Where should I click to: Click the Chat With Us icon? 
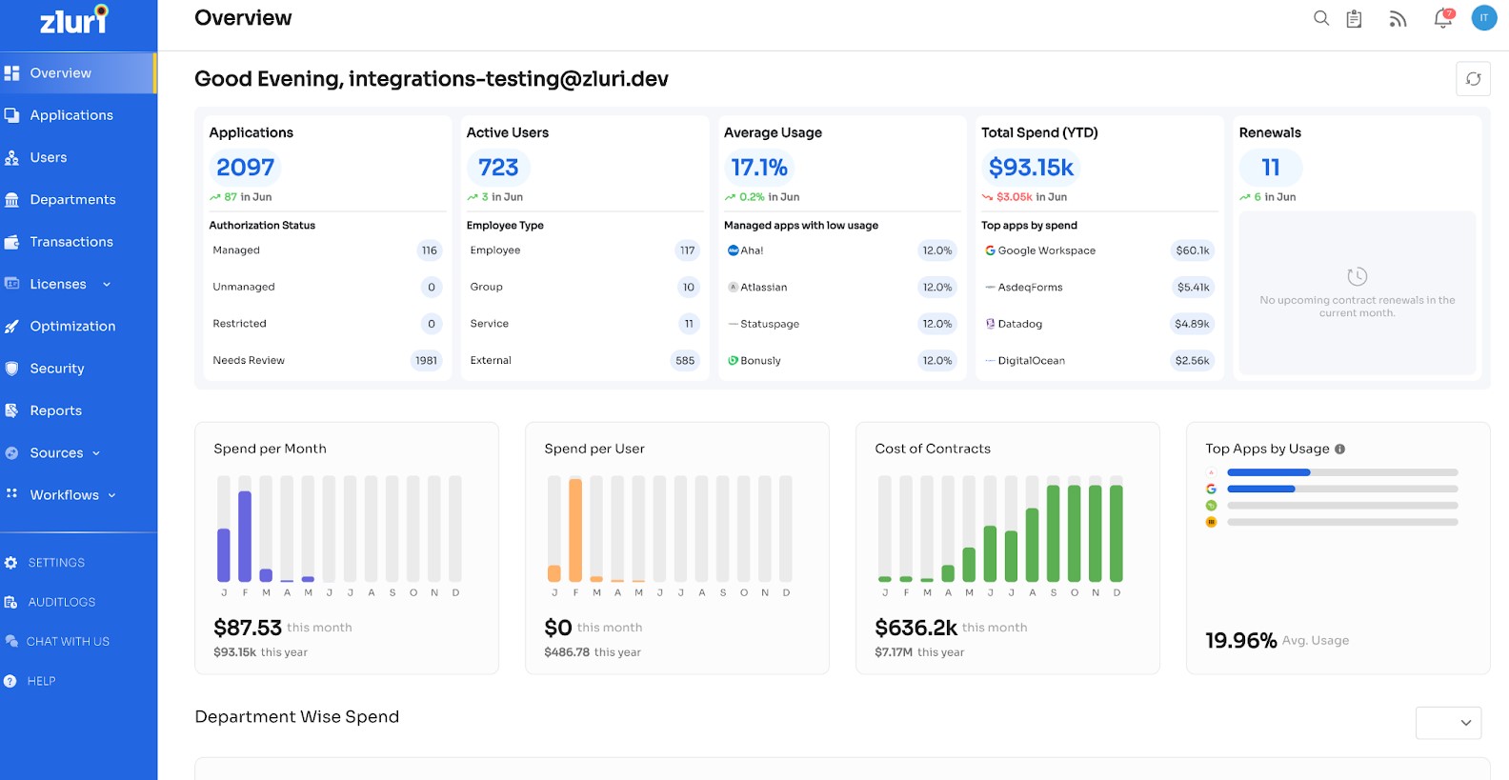10,642
